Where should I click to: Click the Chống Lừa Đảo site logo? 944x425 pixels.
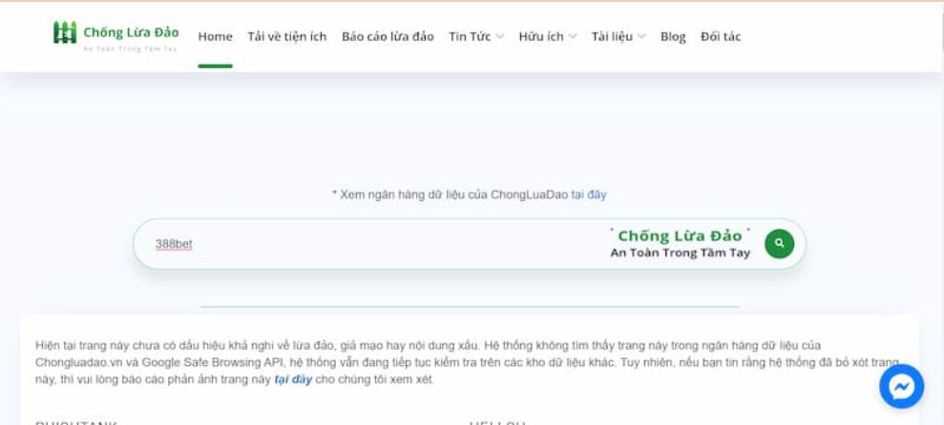(x=115, y=36)
